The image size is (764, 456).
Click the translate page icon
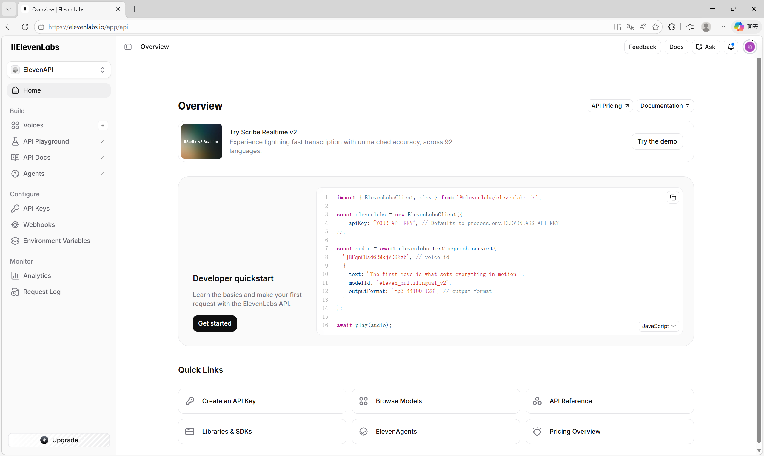(630, 27)
